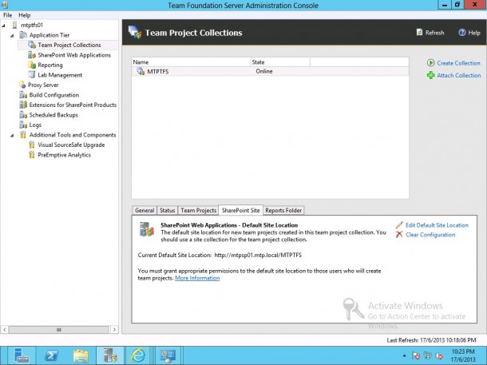Click the Logs tree icon

(x=23, y=125)
